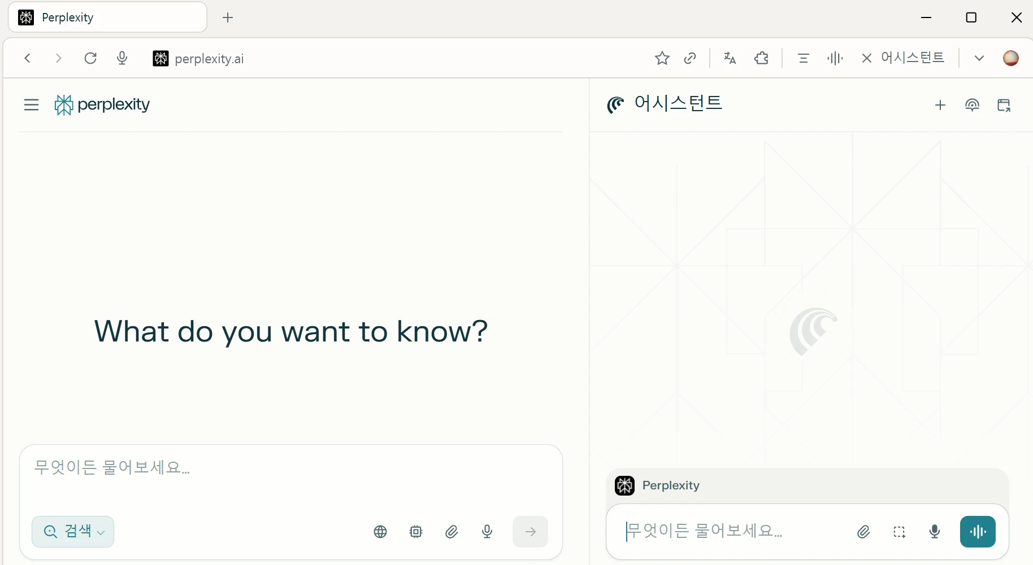1033x565 pixels.
Task: Select the Perplexity browser tab
Action: [x=107, y=17]
